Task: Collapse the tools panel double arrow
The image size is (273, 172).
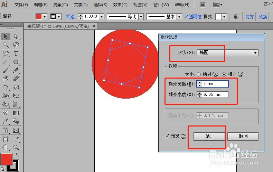Action: (x=1, y=25)
